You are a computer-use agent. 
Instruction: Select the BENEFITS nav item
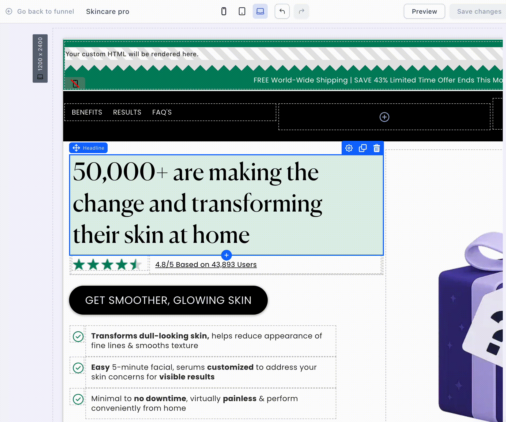pyautogui.click(x=87, y=112)
